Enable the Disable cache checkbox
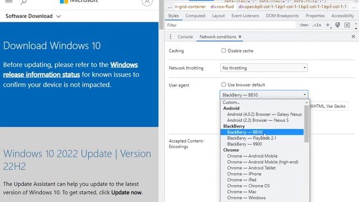This screenshot has width=359, height=202. point(223,50)
